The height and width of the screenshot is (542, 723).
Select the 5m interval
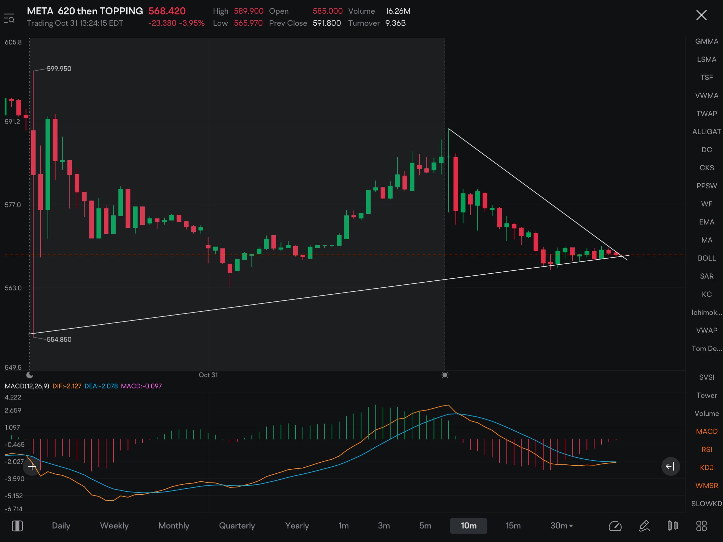pyautogui.click(x=425, y=526)
